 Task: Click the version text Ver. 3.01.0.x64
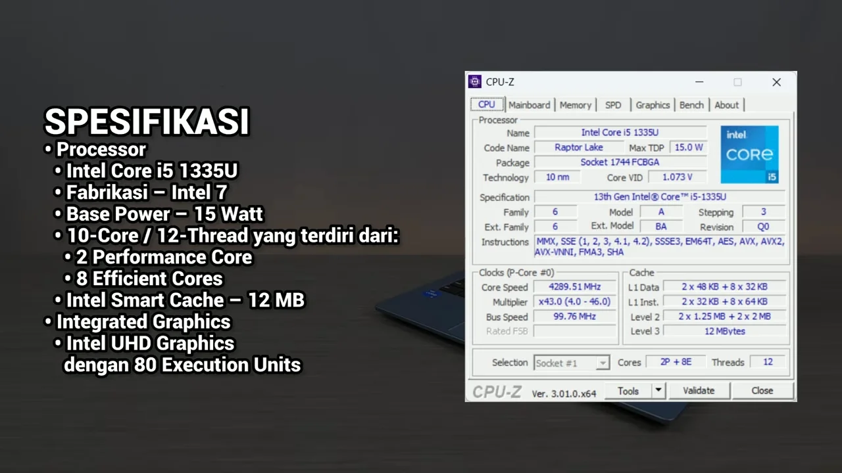[x=564, y=394]
